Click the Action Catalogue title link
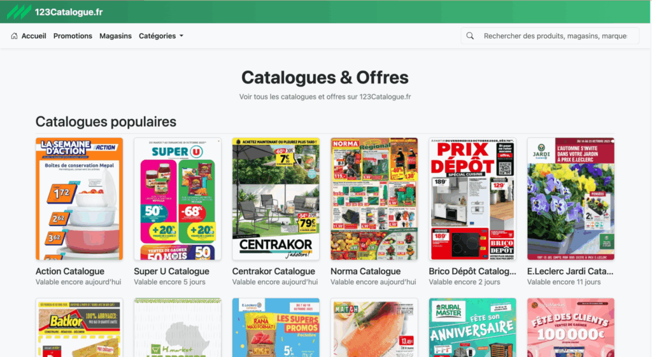The width and height of the screenshot is (652, 357). point(70,271)
